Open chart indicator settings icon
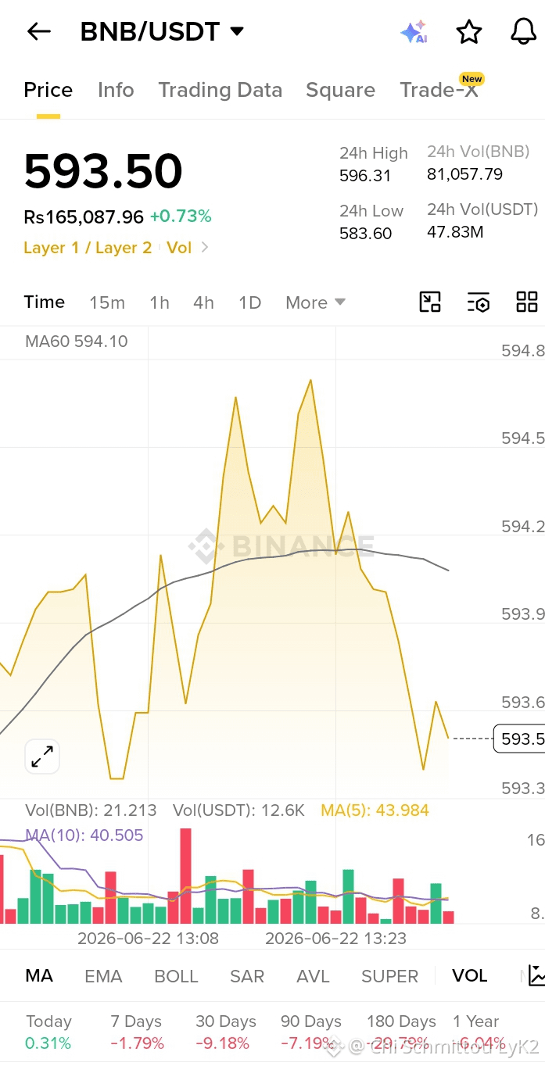The width and height of the screenshot is (545, 1066). [x=478, y=302]
